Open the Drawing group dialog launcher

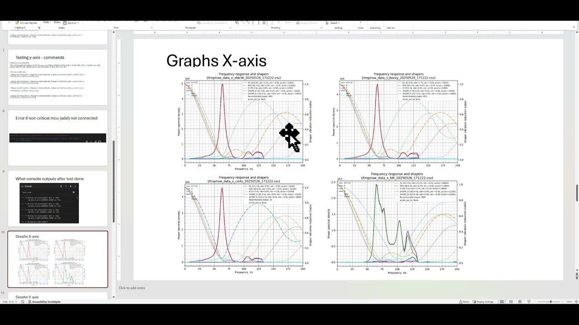pyautogui.click(x=321, y=28)
